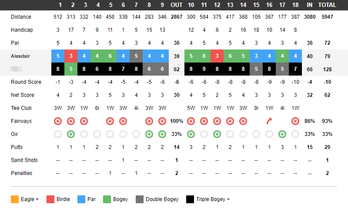This screenshot has height=208, width=348.
Task: Click the missed-right fairway arrow on hole 16
Action: [269, 121]
